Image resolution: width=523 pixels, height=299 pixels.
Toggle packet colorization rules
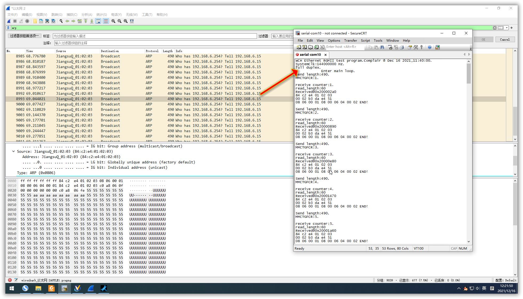pos(106,21)
